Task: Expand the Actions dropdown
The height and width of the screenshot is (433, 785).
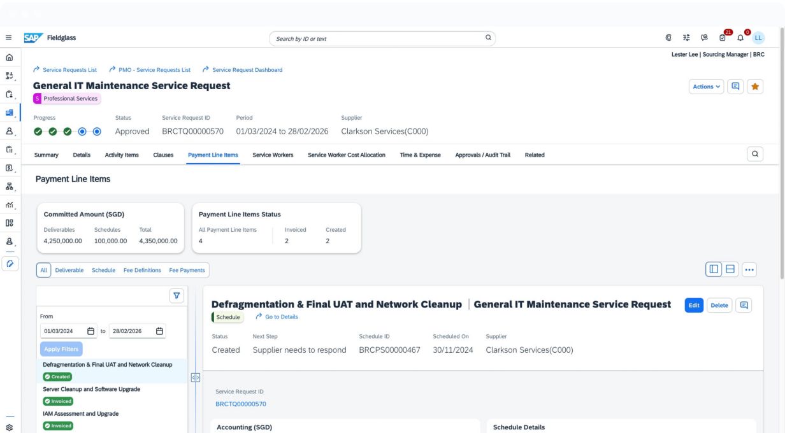Action: point(706,86)
